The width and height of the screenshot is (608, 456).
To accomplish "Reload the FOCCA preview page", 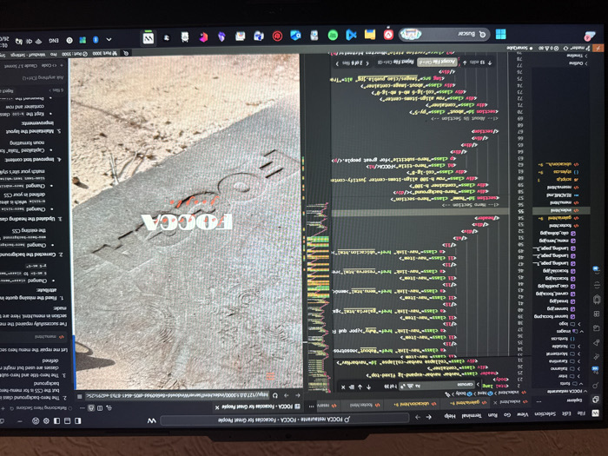I will tap(275, 395).
